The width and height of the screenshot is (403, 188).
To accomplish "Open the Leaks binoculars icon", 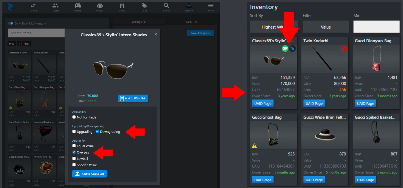I will click(x=122, y=6).
